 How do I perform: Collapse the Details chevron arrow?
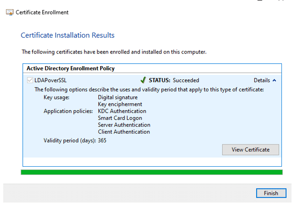coord(274,80)
